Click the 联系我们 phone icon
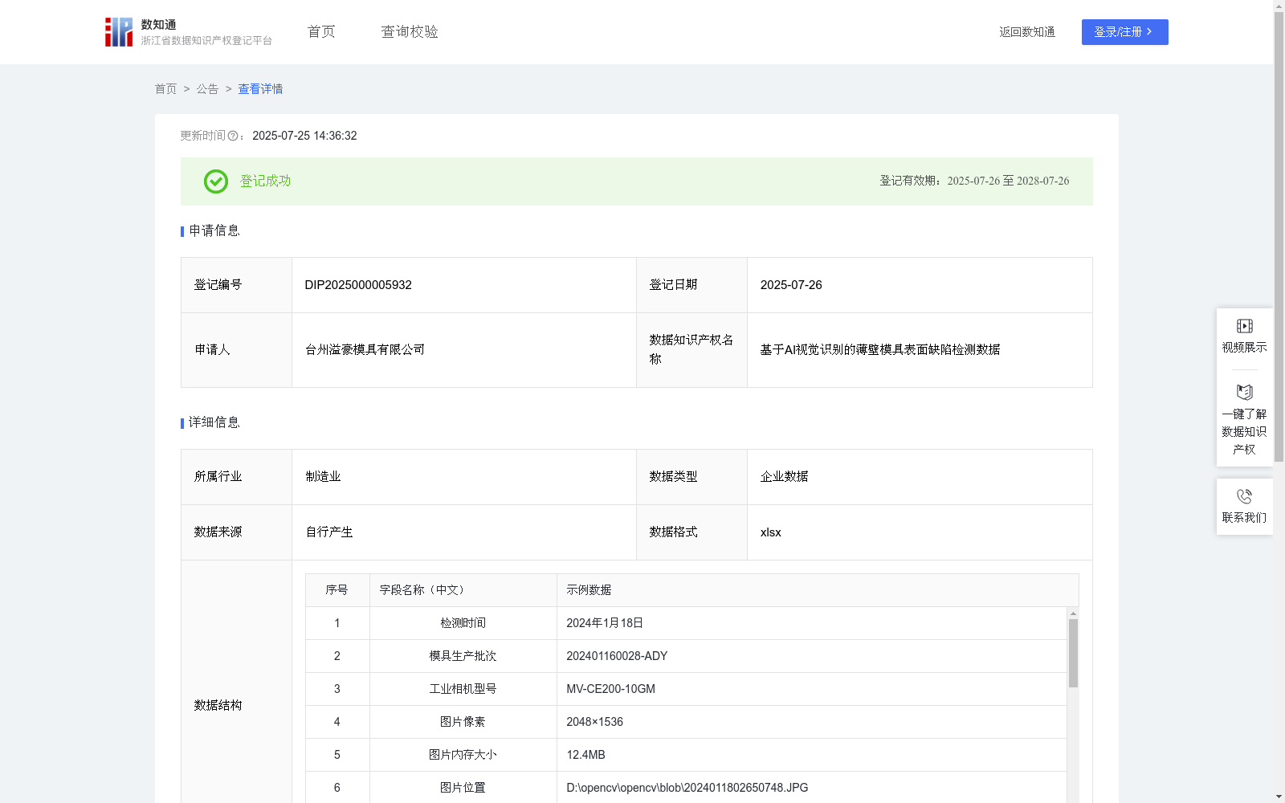 pos(1244,496)
